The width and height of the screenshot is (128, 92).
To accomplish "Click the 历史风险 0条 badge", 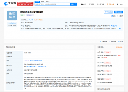I will (x=108, y=71).
